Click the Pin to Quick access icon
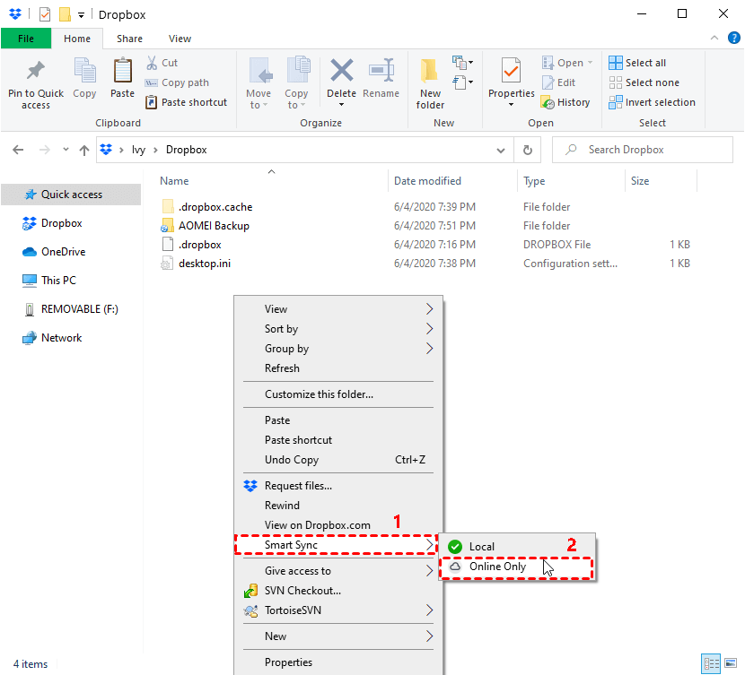Viewport: 745px width, 675px height. (36, 72)
